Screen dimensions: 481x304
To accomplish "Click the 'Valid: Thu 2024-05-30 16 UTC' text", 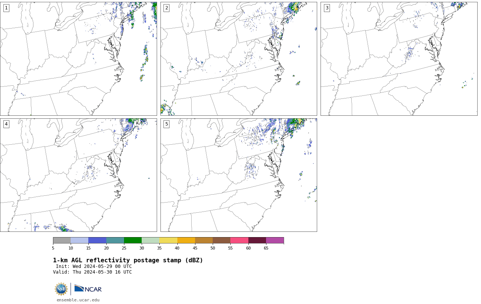I will pos(92,272).
